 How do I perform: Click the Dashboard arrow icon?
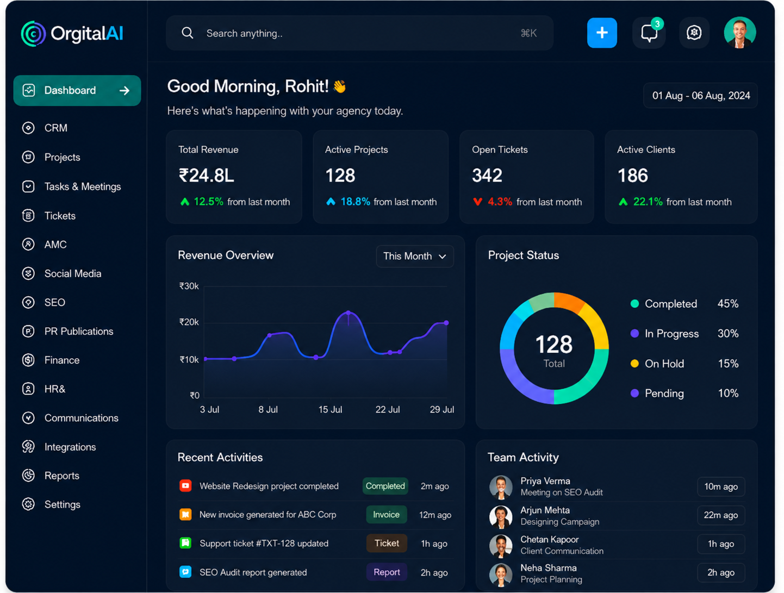tap(125, 90)
